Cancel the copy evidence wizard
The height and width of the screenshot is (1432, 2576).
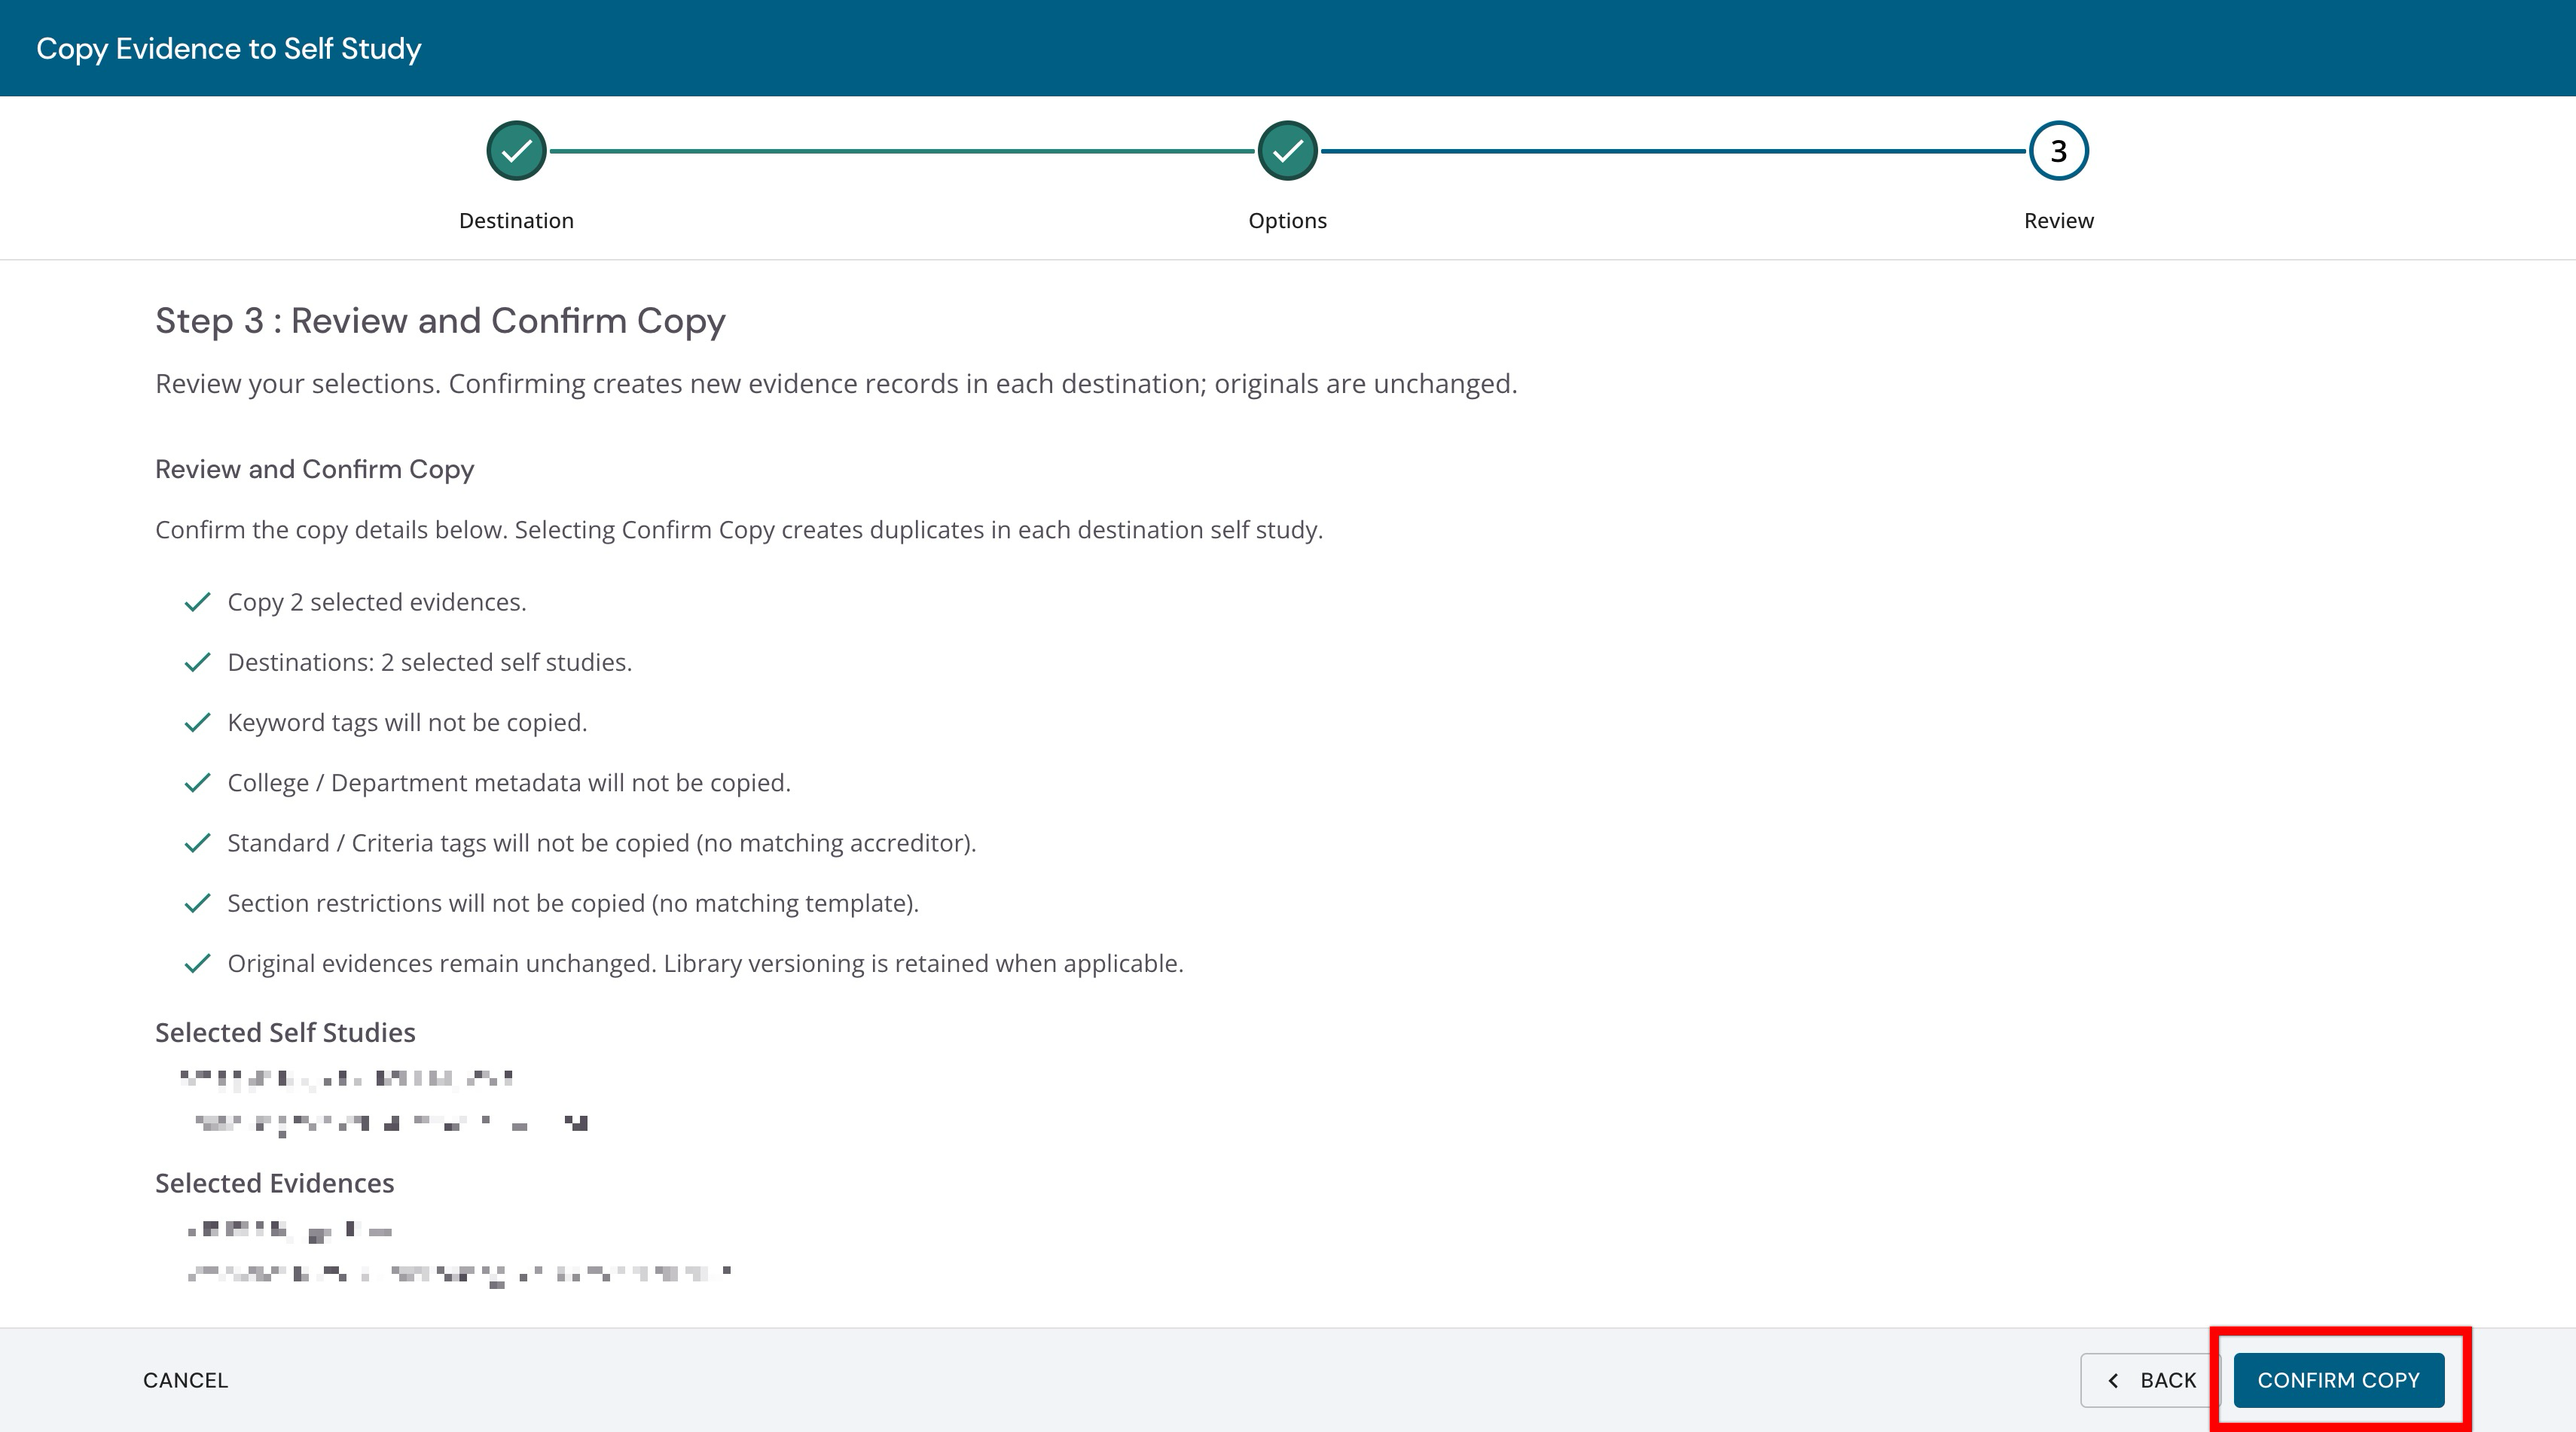coord(185,1380)
